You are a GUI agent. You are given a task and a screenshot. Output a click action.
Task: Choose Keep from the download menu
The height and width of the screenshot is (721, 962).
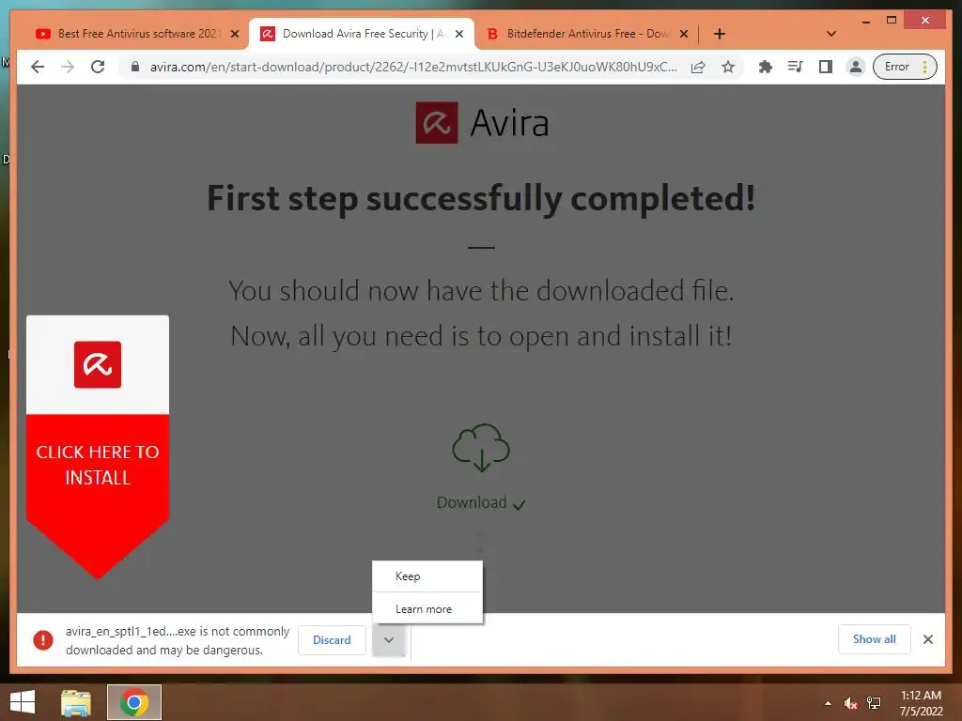click(427, 576)
